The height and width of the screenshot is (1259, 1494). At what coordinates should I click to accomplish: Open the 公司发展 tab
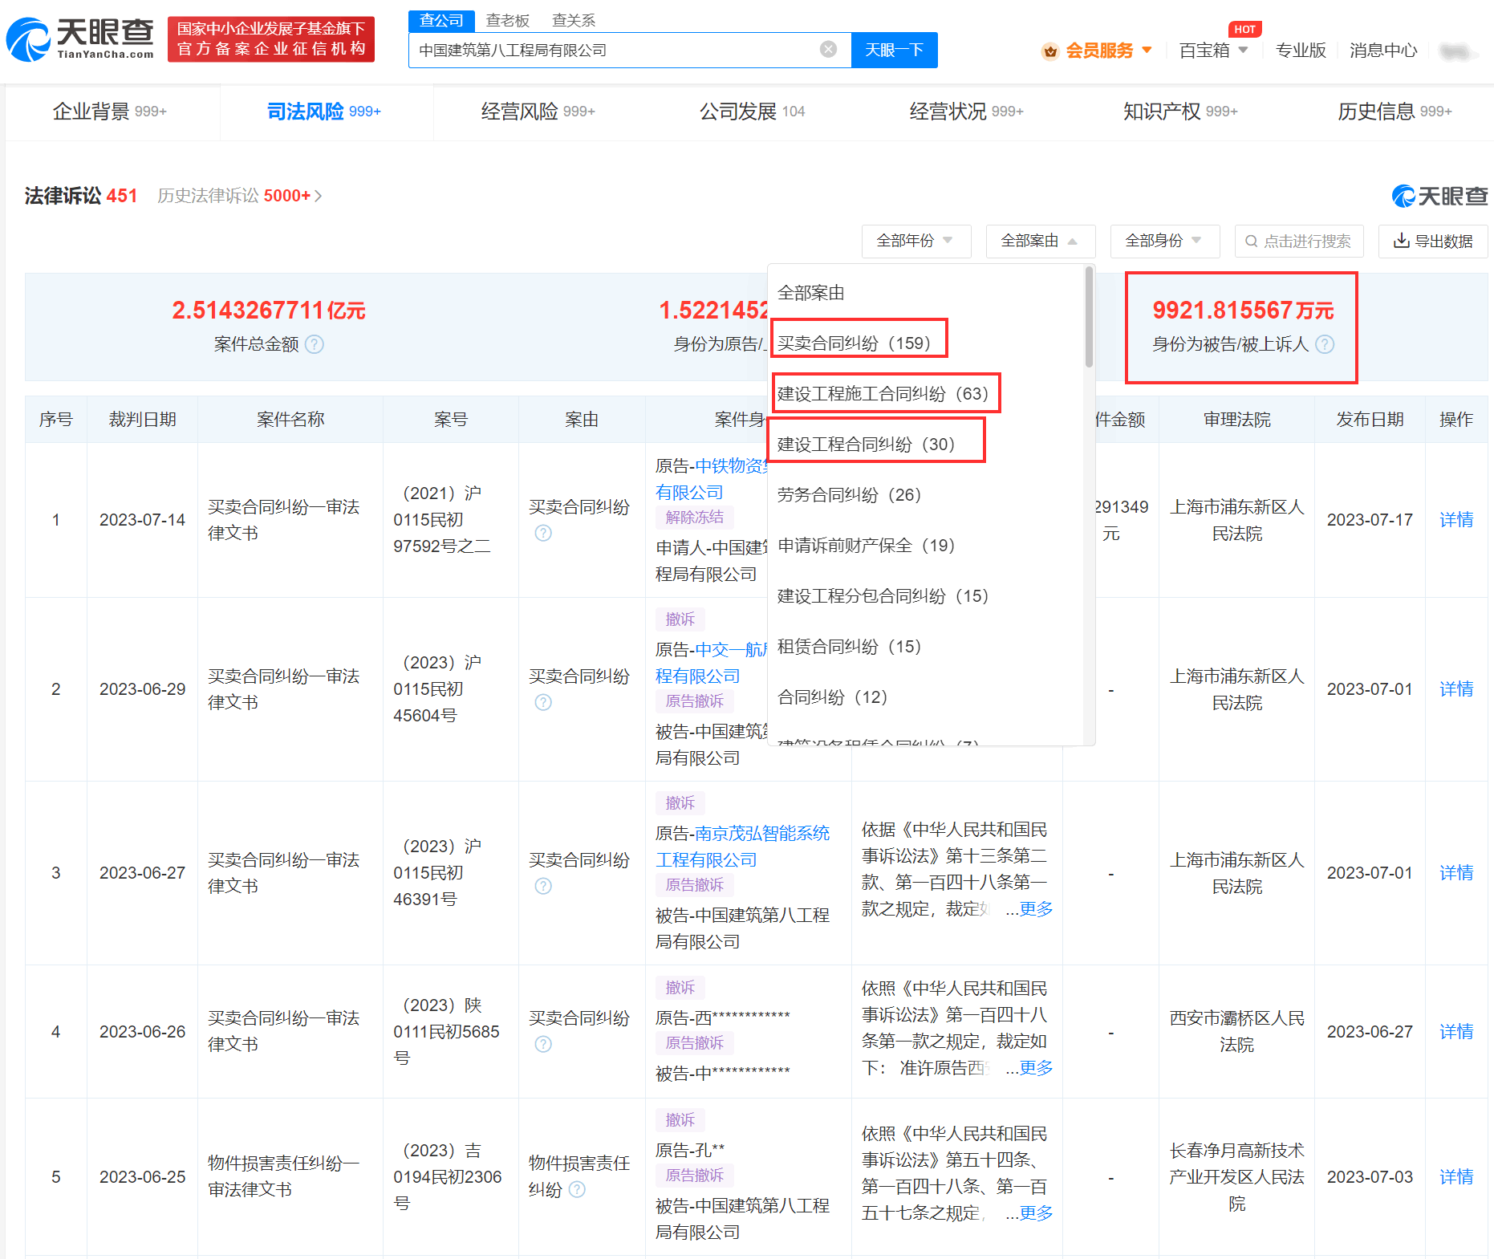(752, 112)
